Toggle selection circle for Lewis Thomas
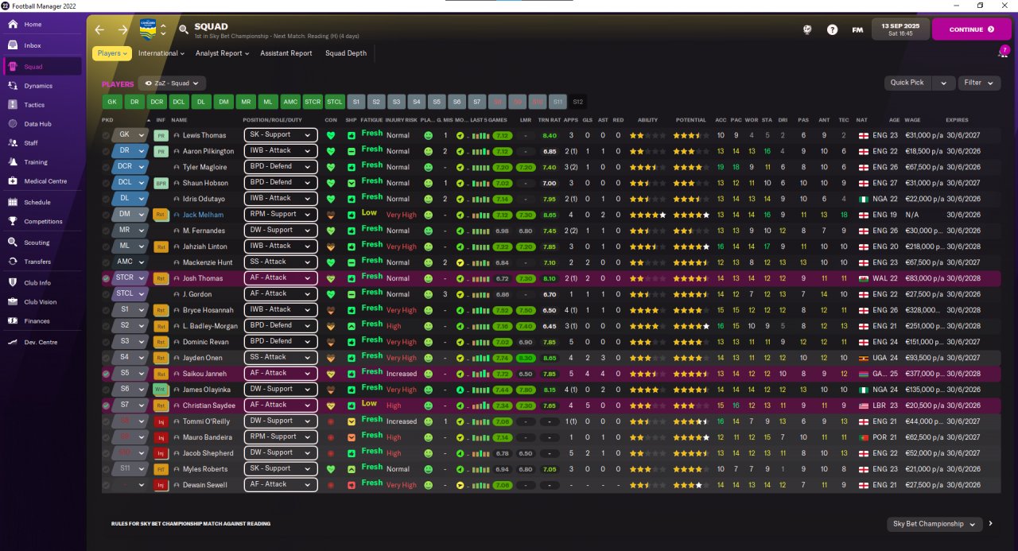Viewport: 1018px width, 551px height. [x=107, y=135]
